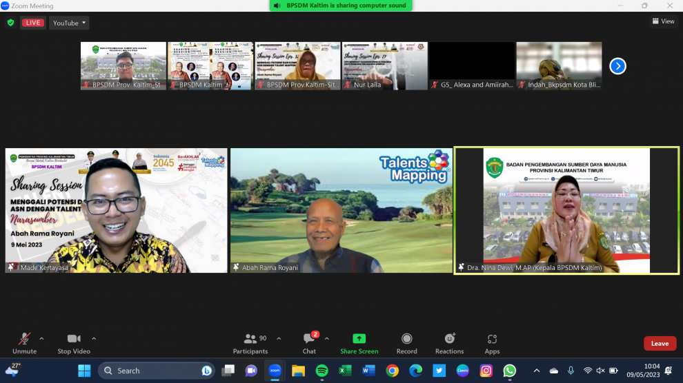
Task: Open the View layout menu
Action: (x=664, y=21)
